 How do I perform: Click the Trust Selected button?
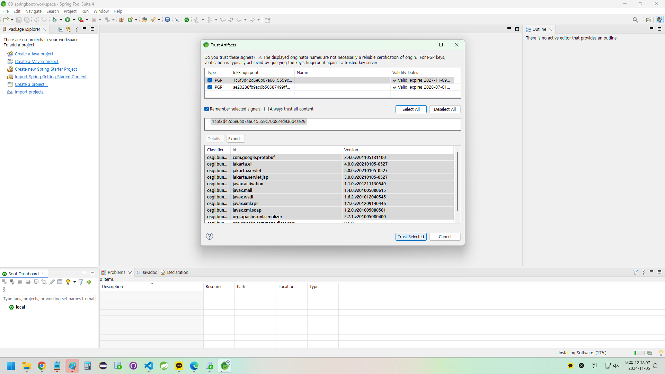point(411,237)
